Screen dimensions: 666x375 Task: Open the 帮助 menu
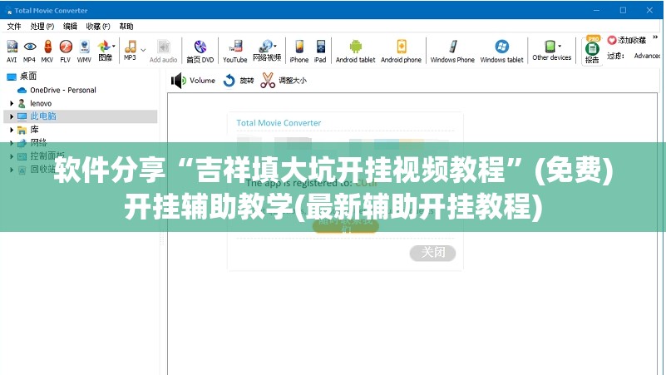(x=126, y=27)
